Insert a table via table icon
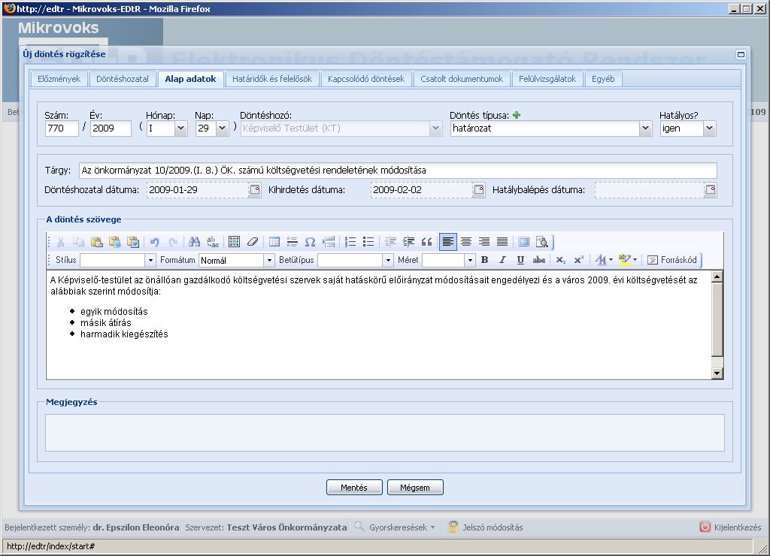 point(274,242)
